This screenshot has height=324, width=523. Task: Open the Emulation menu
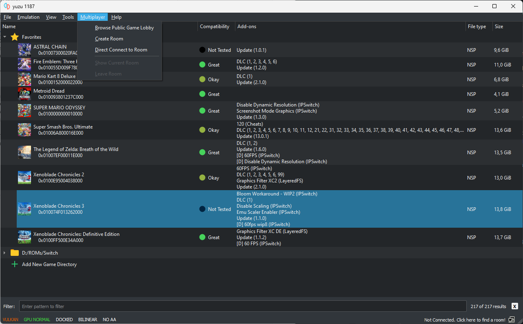[29, 17]
